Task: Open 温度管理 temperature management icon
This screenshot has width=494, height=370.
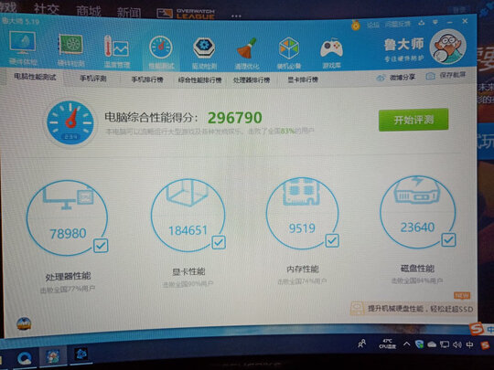Action: (x=116, y=51)
